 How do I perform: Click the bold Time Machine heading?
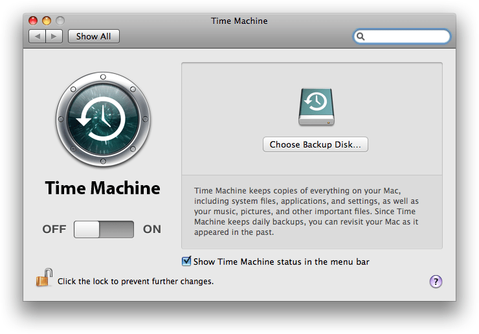[x=102, y=188]
